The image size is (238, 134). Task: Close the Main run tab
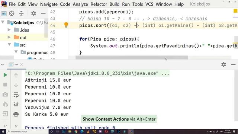(x=22, y=65)
